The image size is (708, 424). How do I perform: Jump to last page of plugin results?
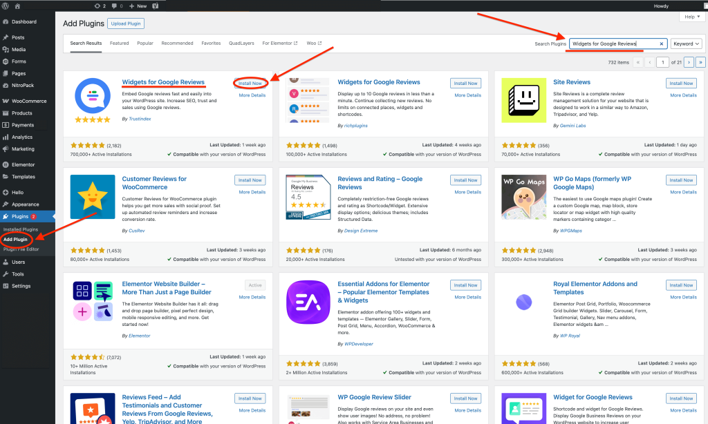(x=700, y=62)
